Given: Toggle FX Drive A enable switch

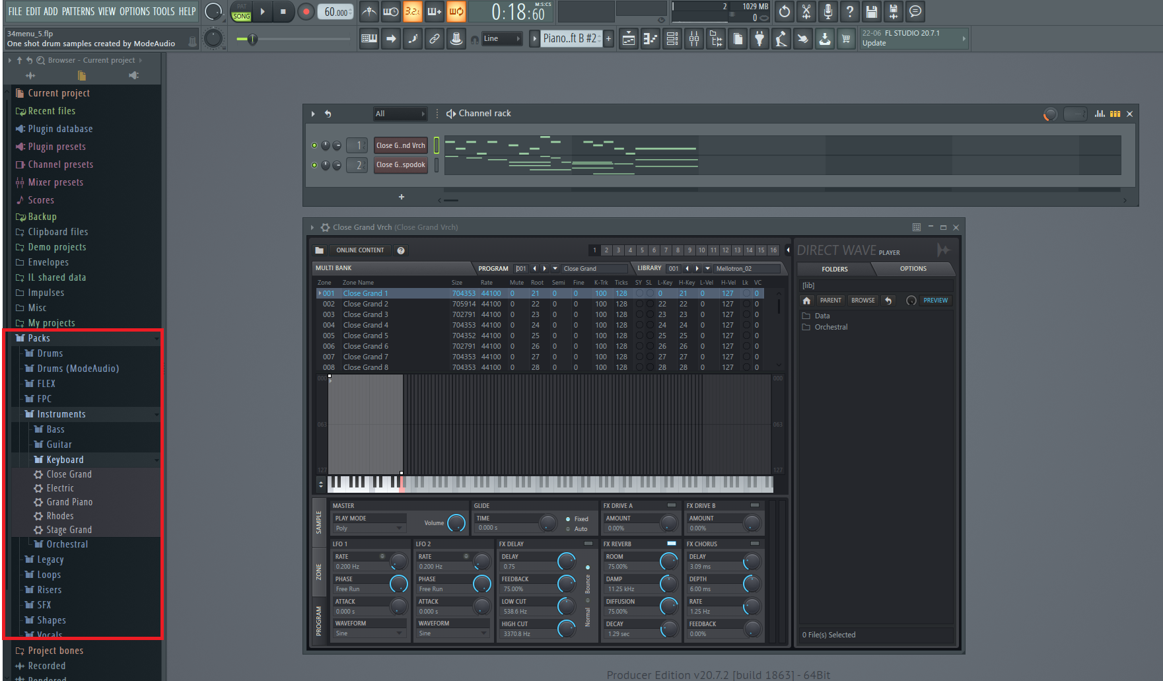Looking at the screenshot, I should 672,505.
